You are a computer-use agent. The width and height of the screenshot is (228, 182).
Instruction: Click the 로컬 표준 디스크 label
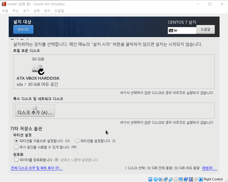coord(26,50)
